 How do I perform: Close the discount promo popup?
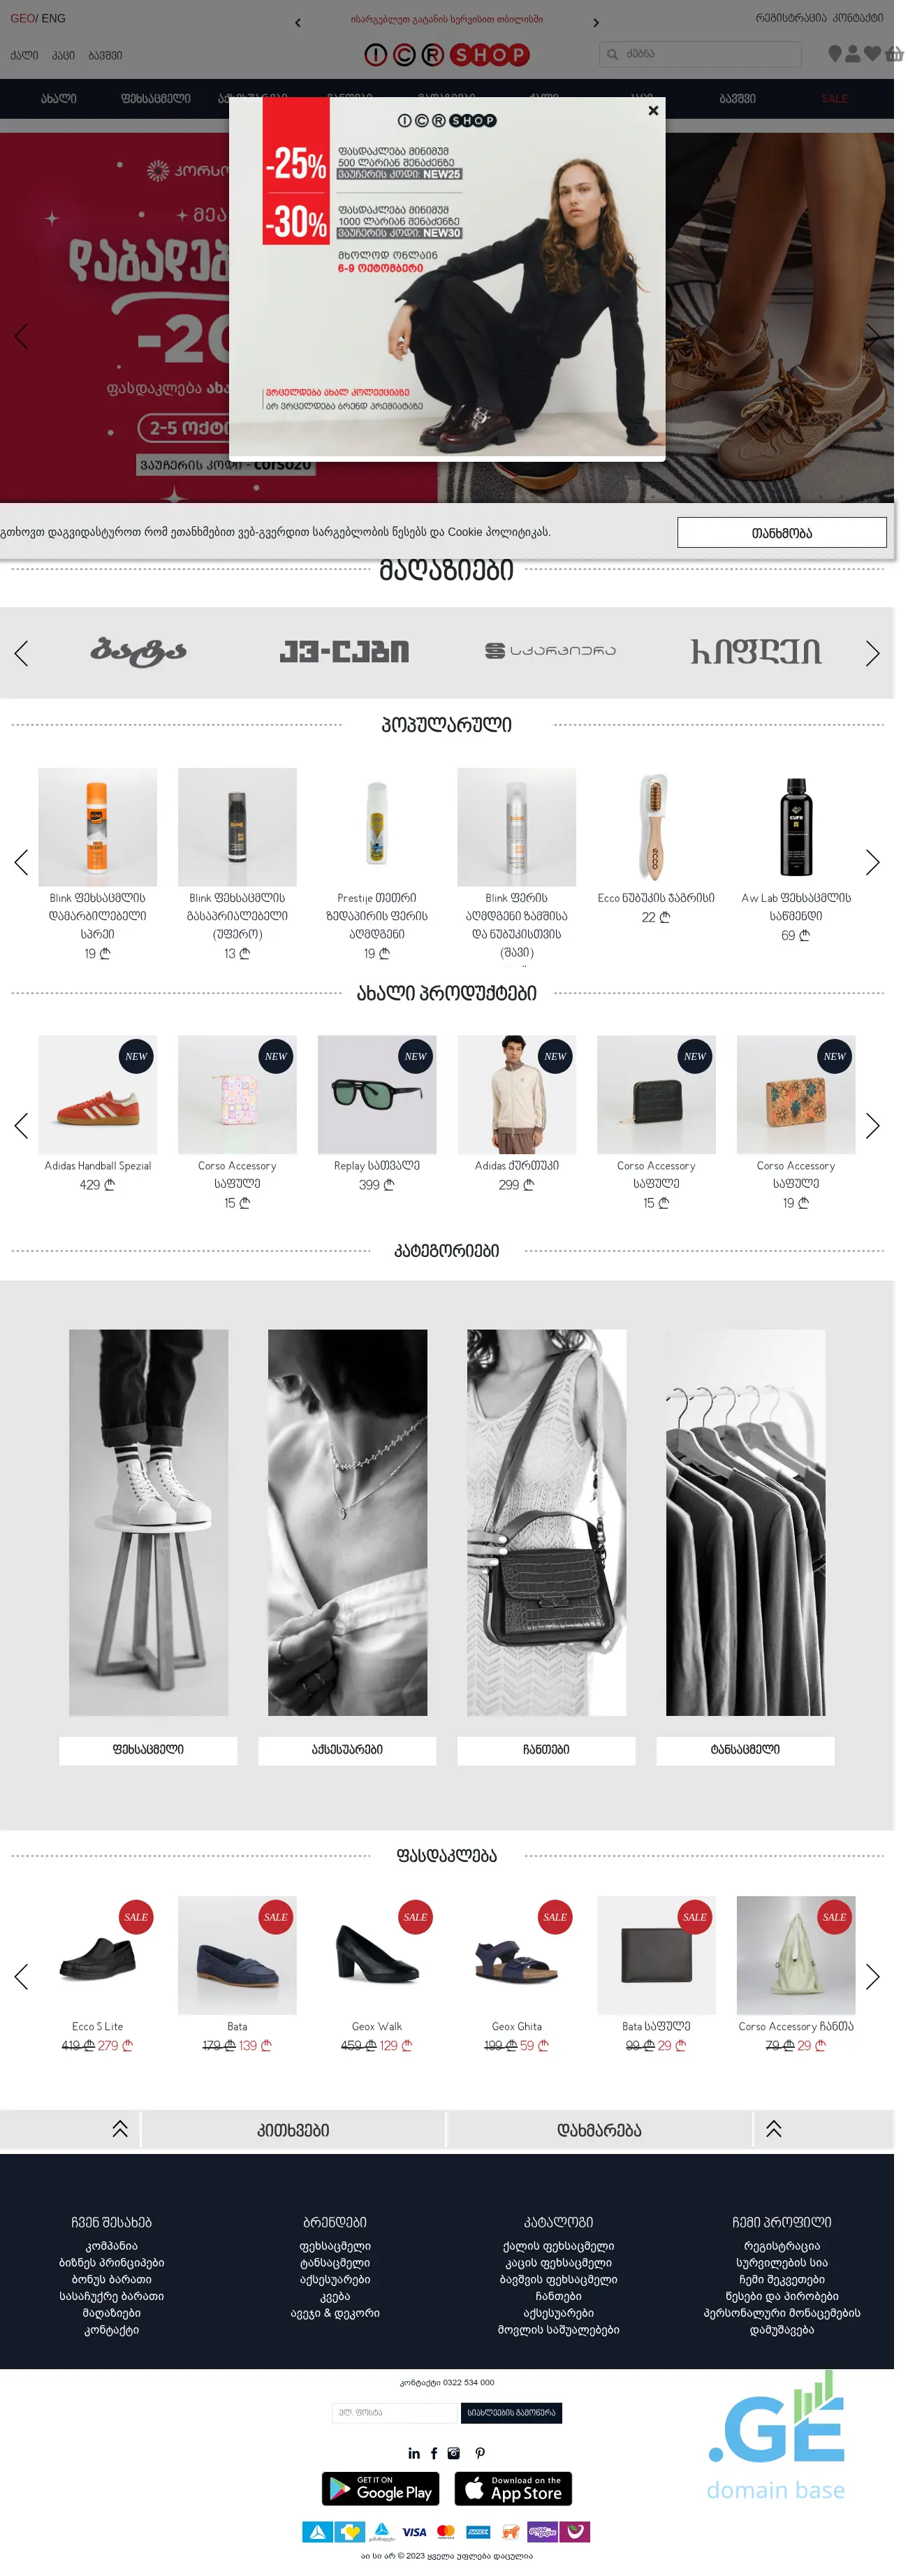[x=653, y=110]
